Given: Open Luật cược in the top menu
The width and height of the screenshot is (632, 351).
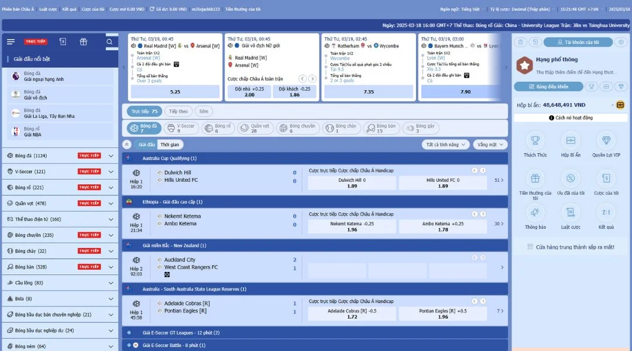Looking at the screenshot, I should click(x=49, y=9).
